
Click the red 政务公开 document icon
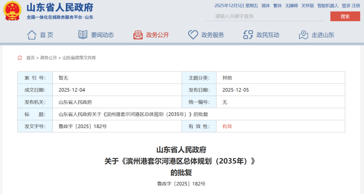point(138,35)
